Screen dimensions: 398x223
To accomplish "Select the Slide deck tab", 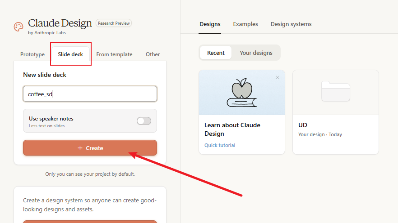I will (70, 54).
